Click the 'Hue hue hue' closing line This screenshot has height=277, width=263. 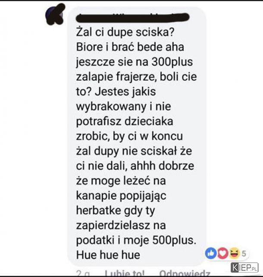click(108, 255)
